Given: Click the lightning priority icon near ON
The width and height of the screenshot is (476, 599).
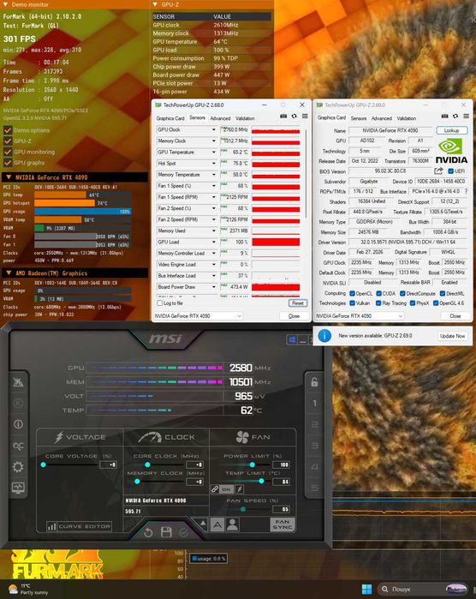Looking at the screenshot, I should coord(240,489).
